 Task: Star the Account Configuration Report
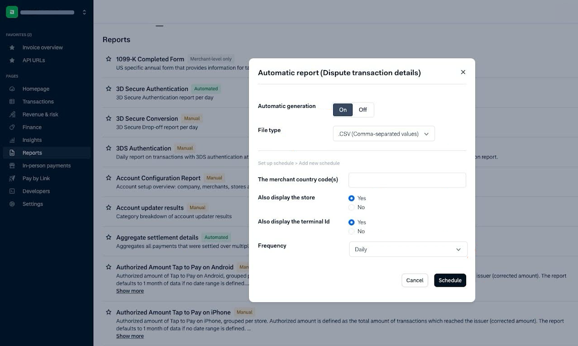(109, 178)
